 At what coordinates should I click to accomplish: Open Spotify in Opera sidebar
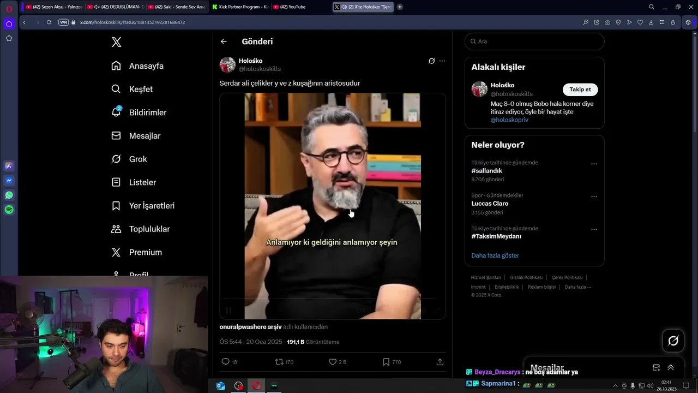[9, 210]
